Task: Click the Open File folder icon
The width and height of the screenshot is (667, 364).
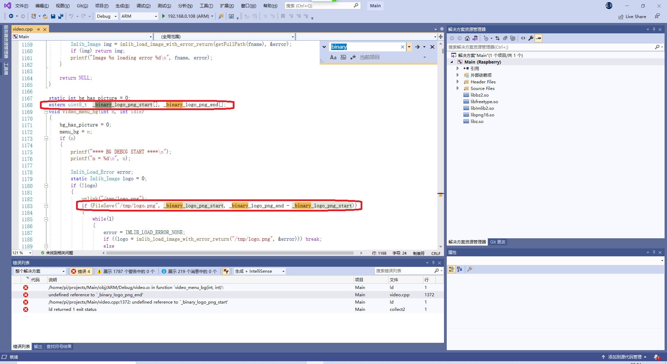Action: [45, 16]
